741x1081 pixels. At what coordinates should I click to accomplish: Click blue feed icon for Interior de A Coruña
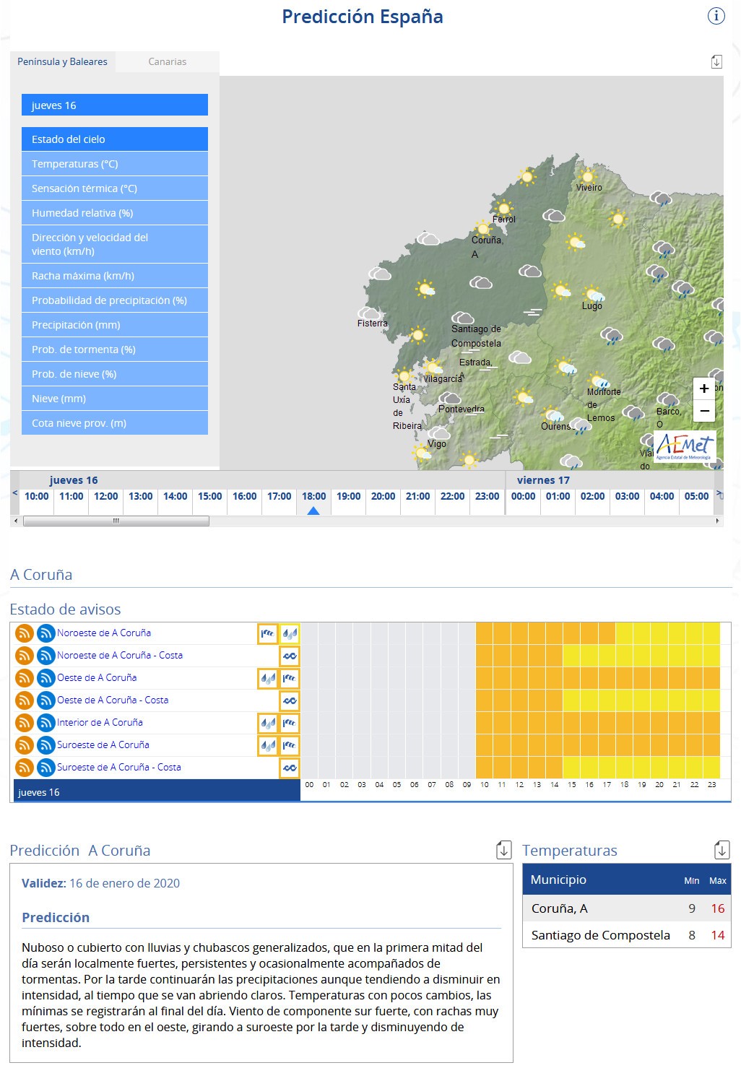[45, 723]
